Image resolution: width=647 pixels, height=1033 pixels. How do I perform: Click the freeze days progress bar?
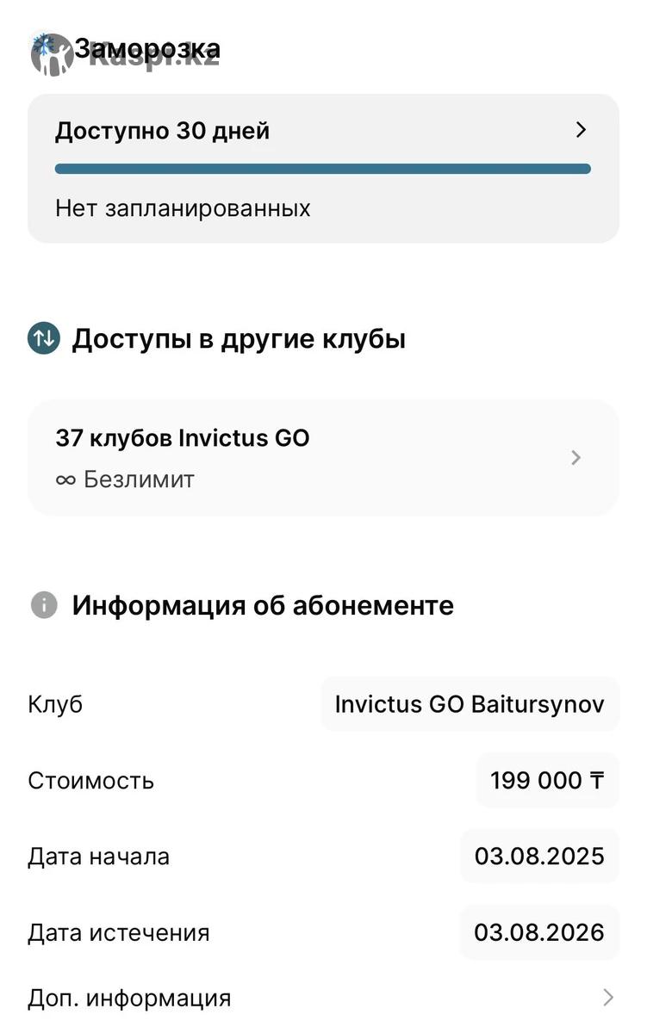tap(323, 170)
